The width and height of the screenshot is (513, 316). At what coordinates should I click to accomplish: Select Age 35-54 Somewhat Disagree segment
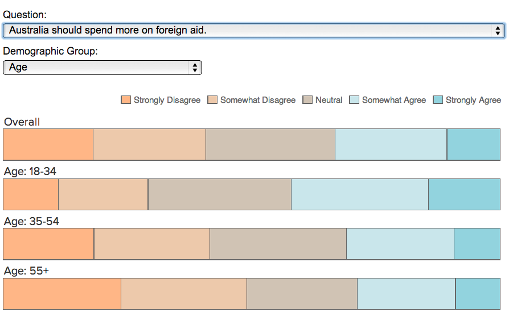(152, 244)
